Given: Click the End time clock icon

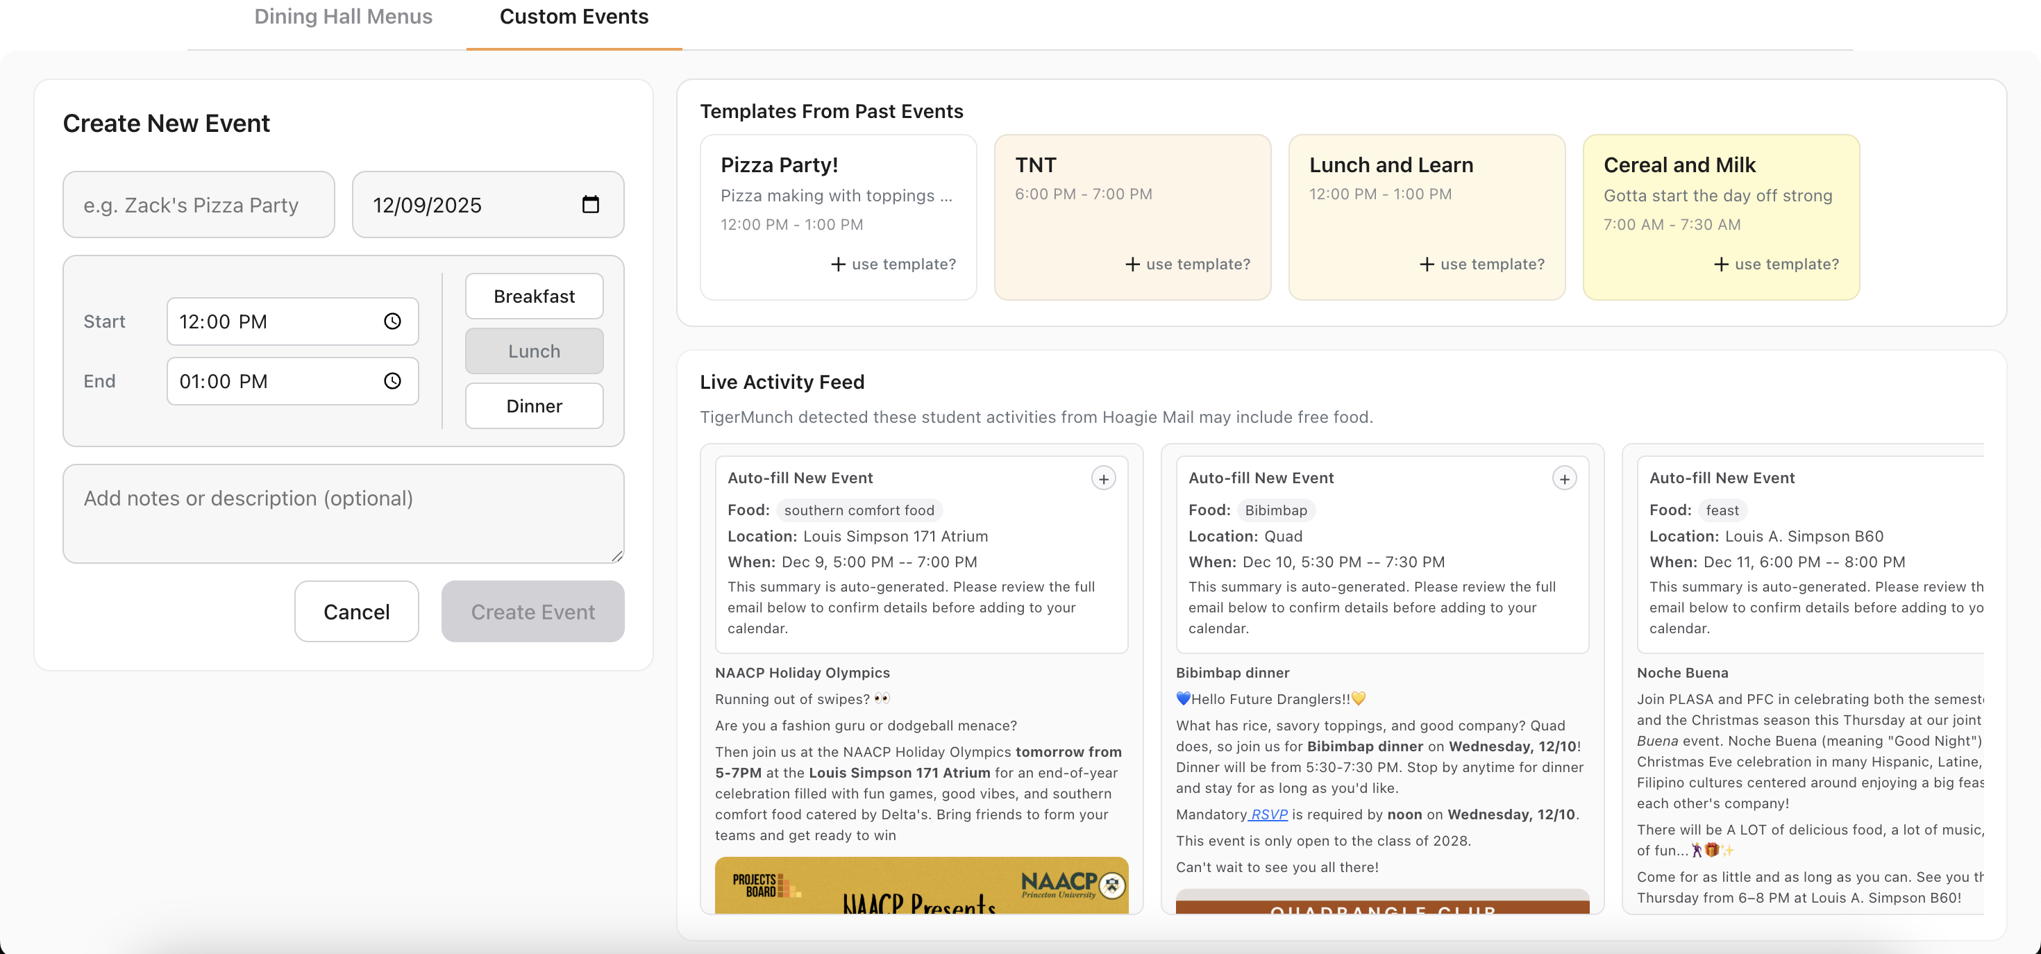Looking at the screenshot, I should click(392, 381).
